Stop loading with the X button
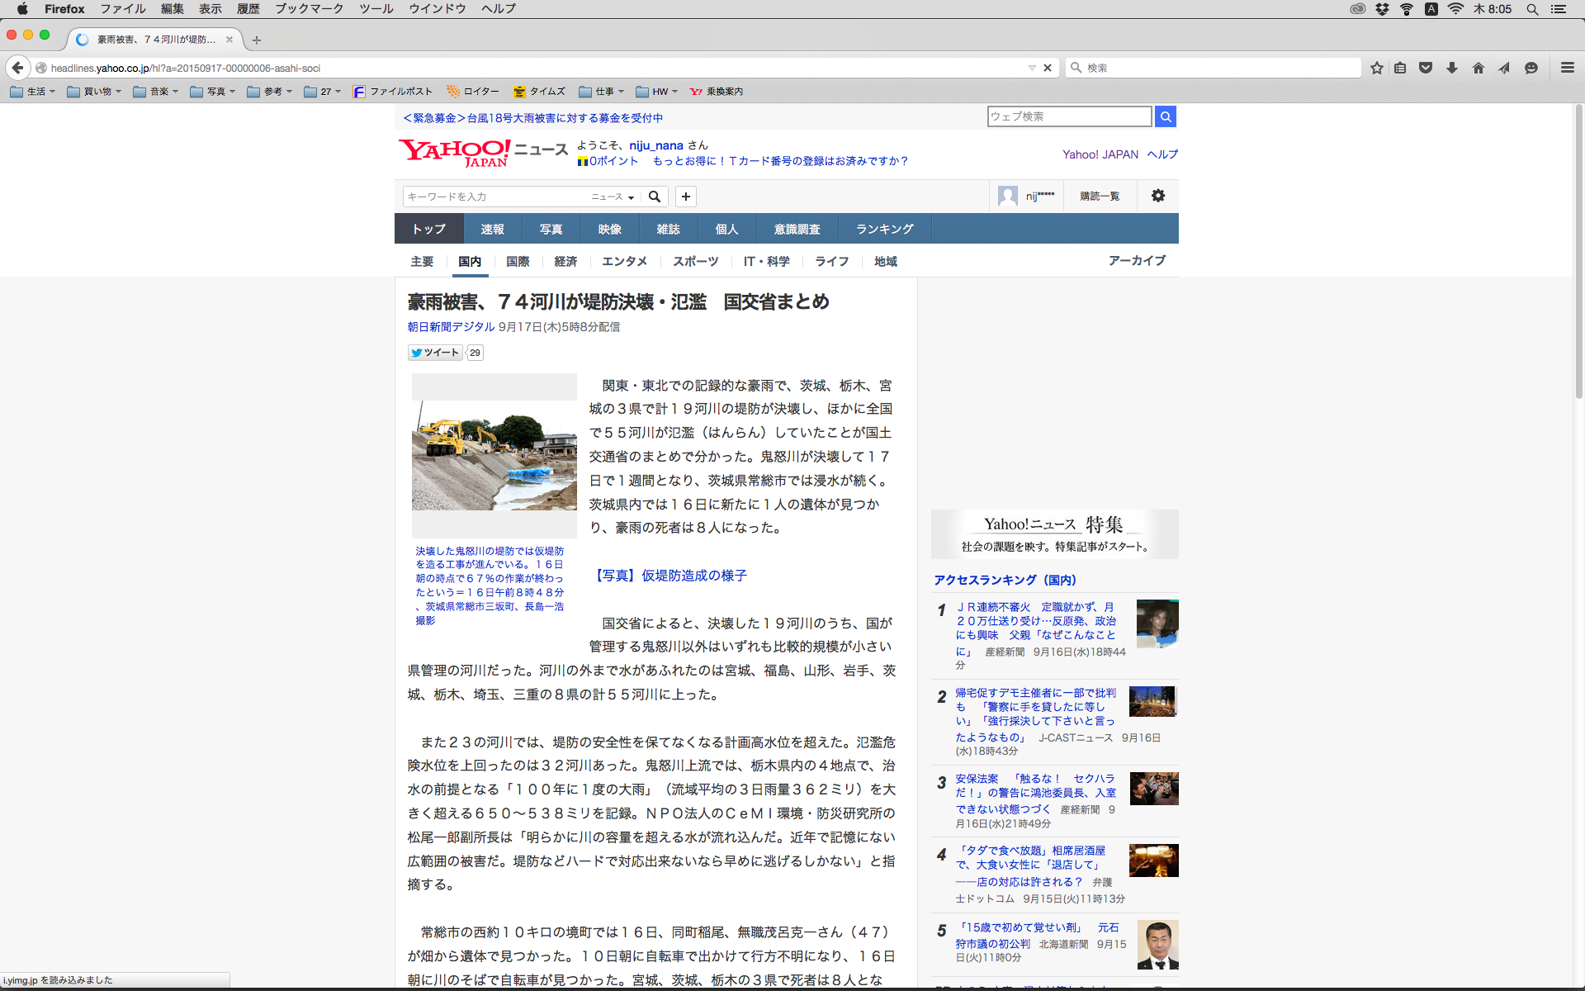This screenshot has width=1585, height=991. (x=1048, y=68)
